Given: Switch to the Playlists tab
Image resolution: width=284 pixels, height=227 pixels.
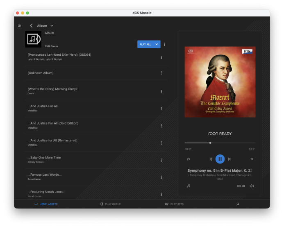Looking at the screenshot, I should point(175,204).
